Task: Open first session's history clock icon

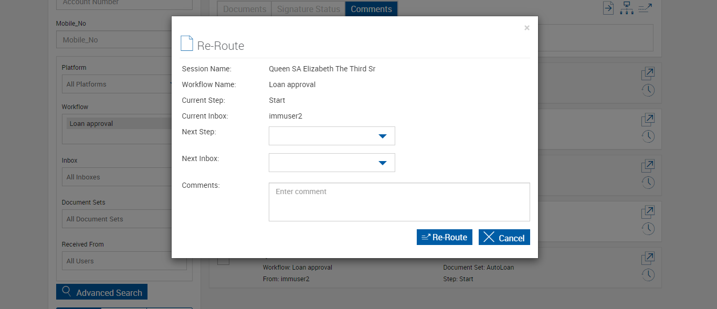Action: click(648, 90)
